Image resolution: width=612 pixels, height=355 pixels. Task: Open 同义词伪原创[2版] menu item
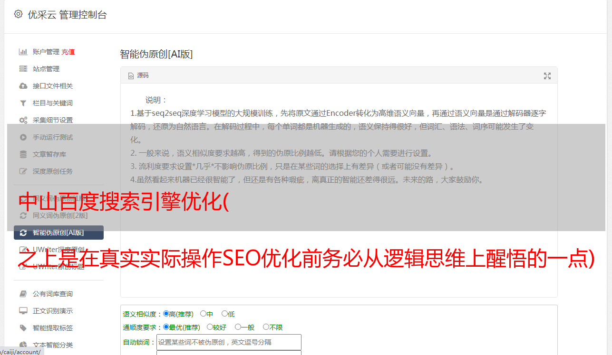[60, 215]
